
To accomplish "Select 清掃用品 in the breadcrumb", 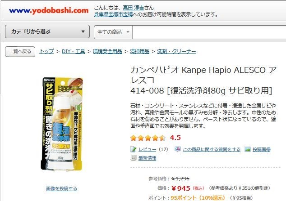I will click(139, 51).
